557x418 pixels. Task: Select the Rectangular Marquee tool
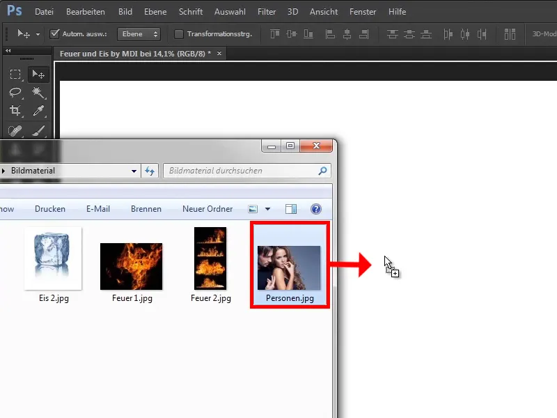[15, 73]
